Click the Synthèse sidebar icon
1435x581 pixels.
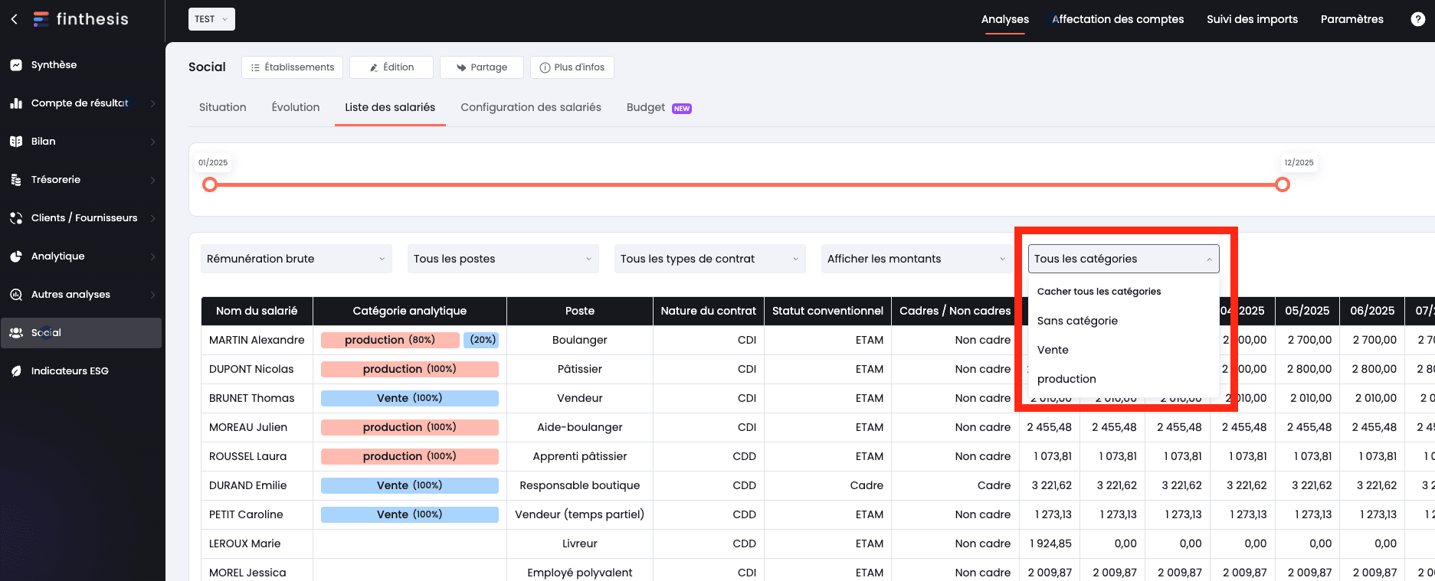(x=16, y=65)
